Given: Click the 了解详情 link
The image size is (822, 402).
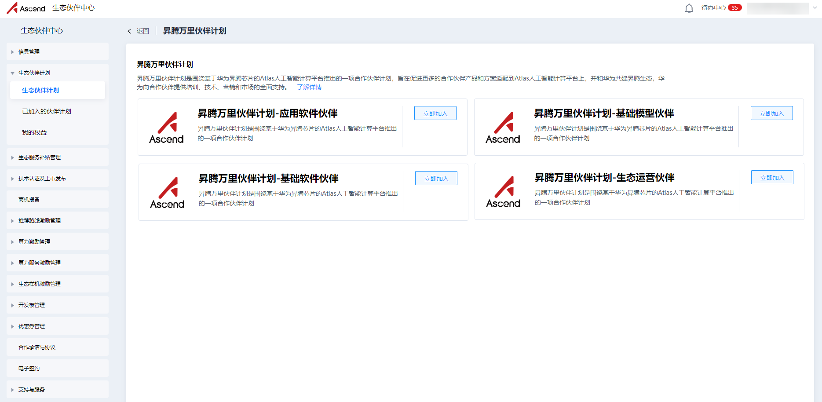Looking at the screenshot, I should pos(310,87).
